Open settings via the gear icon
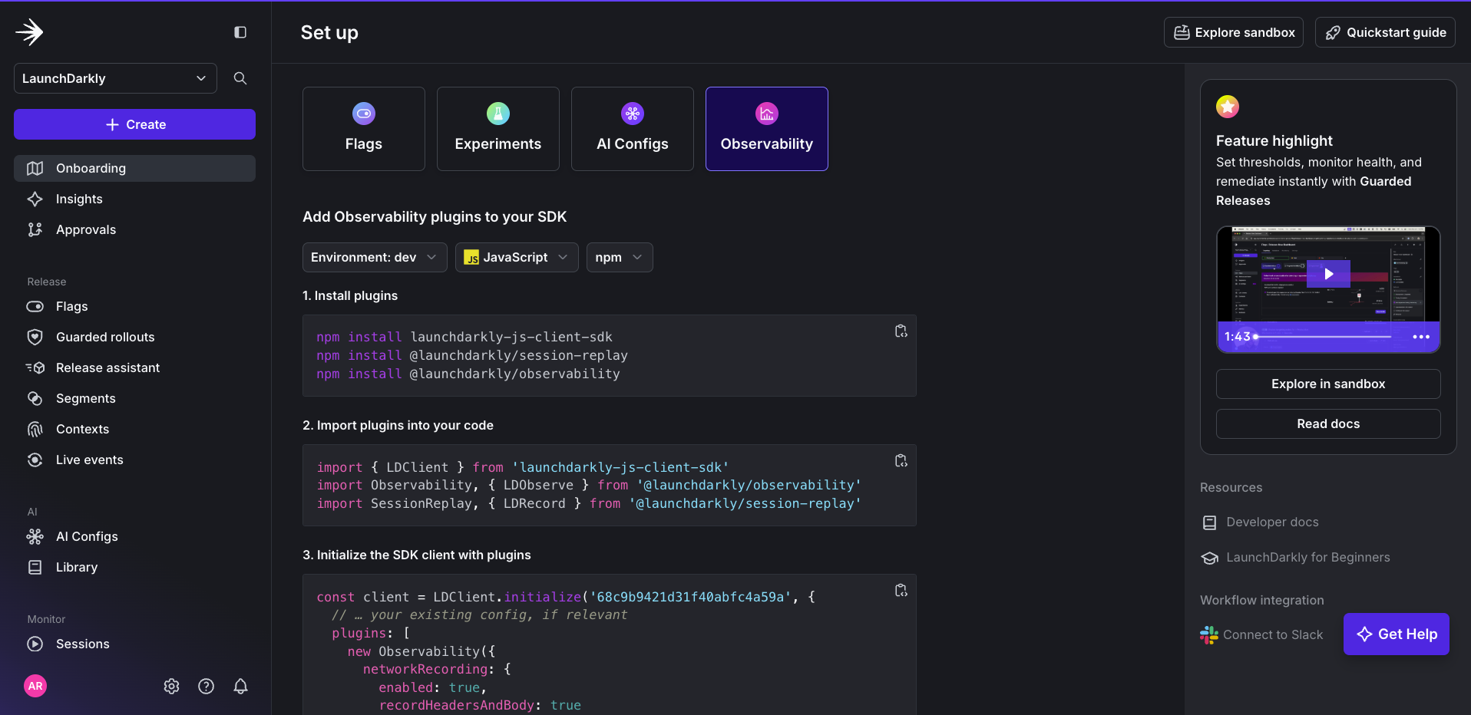 (171, 686)
